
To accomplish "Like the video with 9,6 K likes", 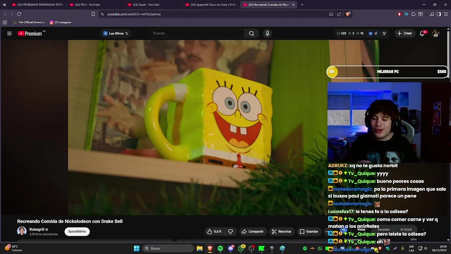I will pyautogui.click(x=215, y=231).
